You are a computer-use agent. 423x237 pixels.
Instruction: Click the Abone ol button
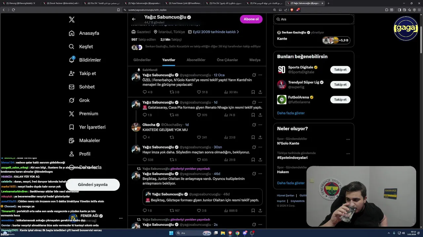click(251, 19)
